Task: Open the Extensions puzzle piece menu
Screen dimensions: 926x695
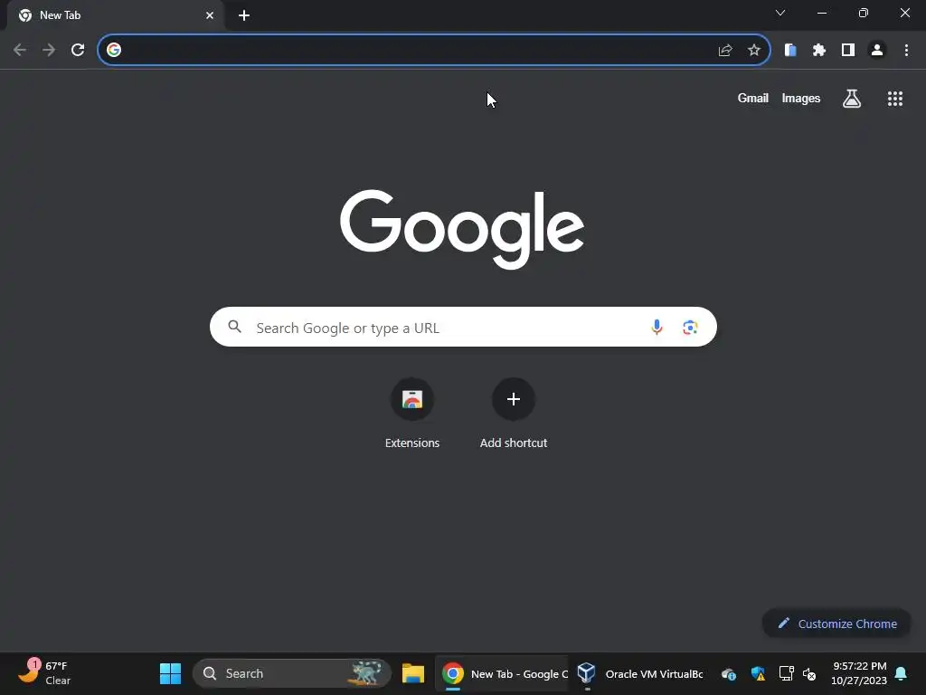Action: pyautogui.click(x=819, y=51)
